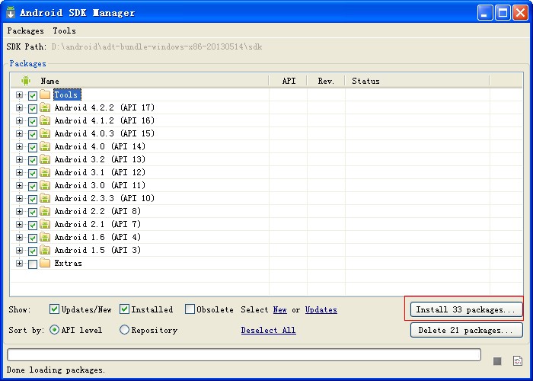Expand the Tools tree node
The image size is (533, 381).
tap(19, 95)
